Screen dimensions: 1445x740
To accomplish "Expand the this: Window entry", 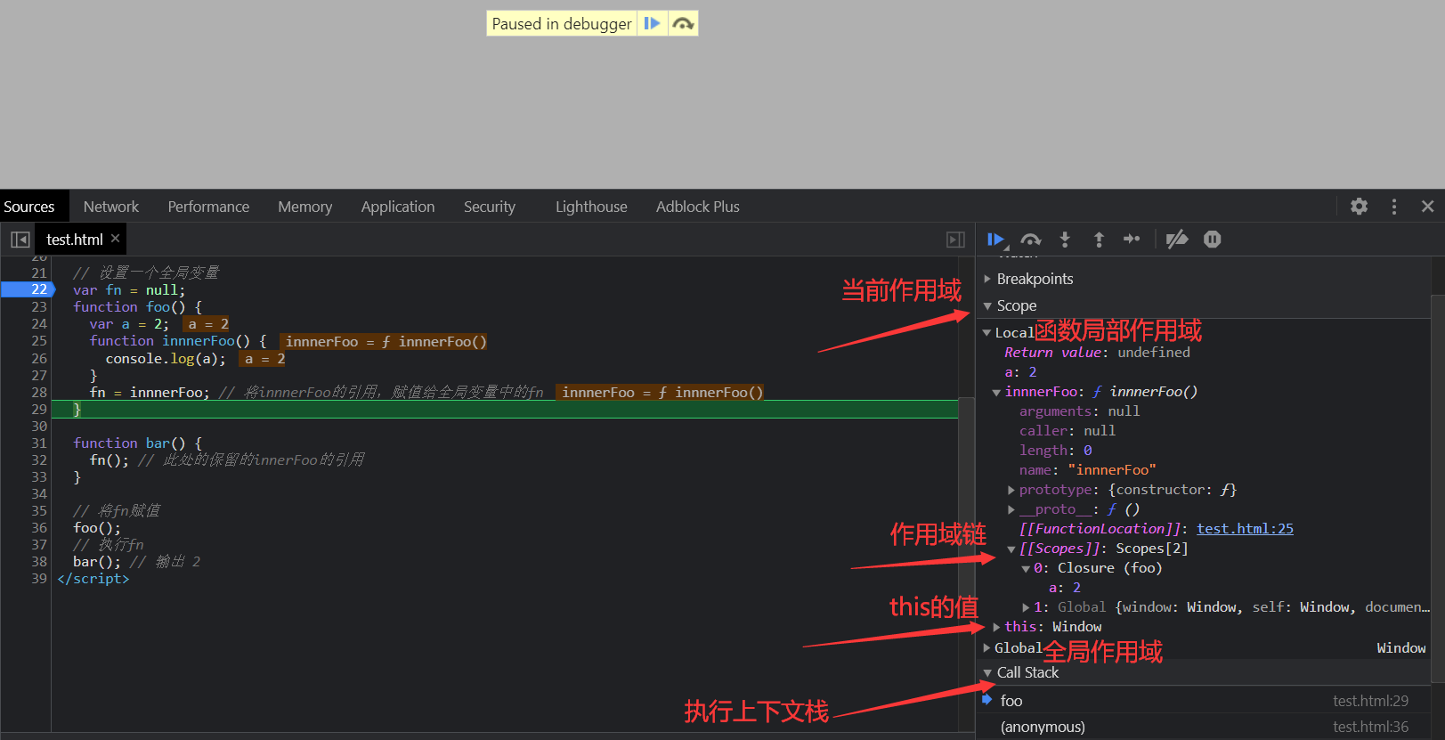I will [x=996, y=627].
